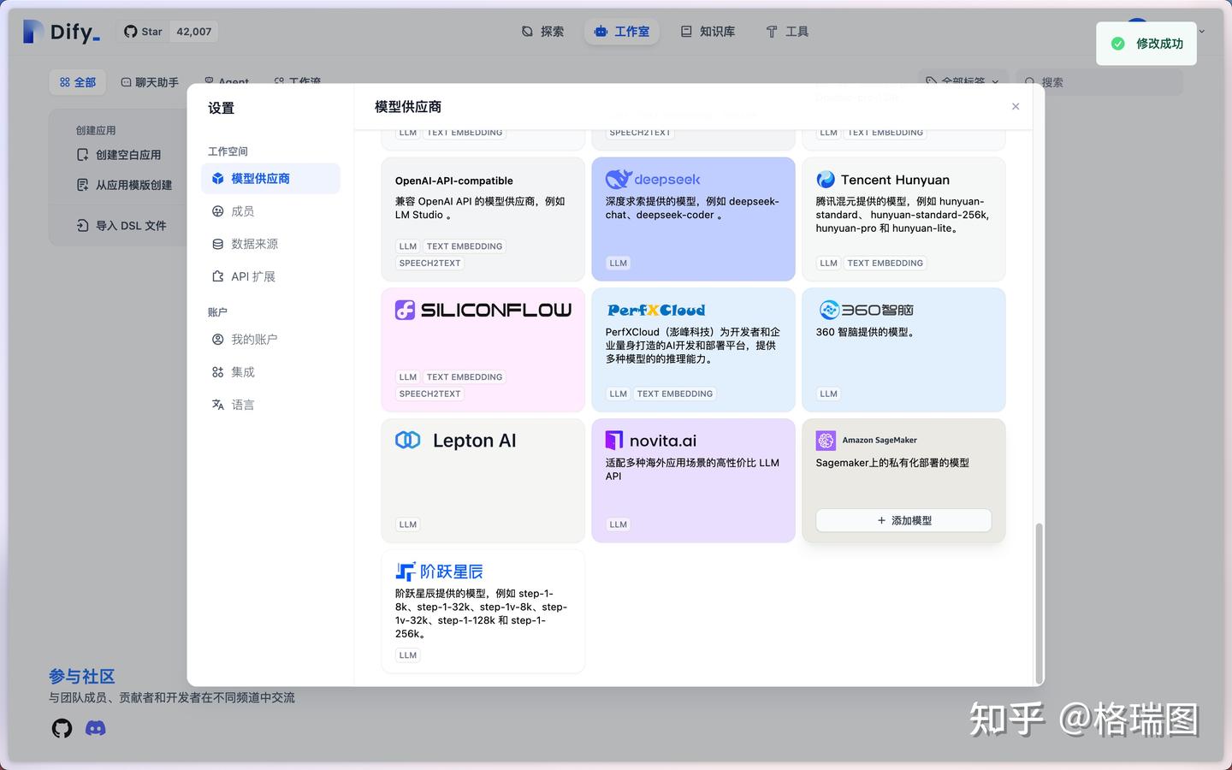This screenshot has height=770, width=1232.
Task: Open the 集成 integrations section
Action: coord(242,371)
